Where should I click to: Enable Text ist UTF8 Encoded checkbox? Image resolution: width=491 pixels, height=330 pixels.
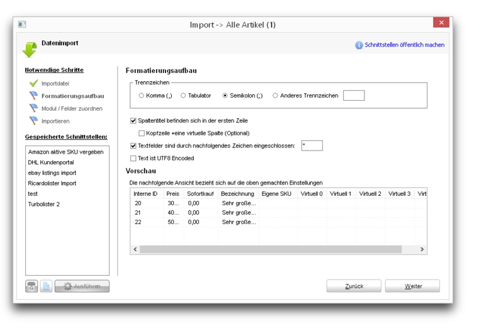133,158
